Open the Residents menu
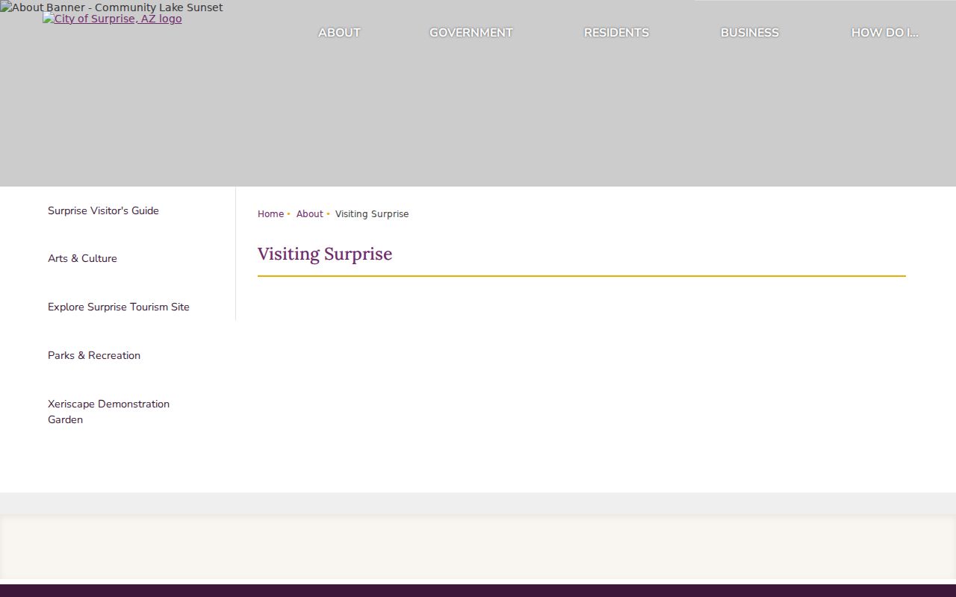The height and width of the screenshot is (597, 956). (x=616, y=33)
